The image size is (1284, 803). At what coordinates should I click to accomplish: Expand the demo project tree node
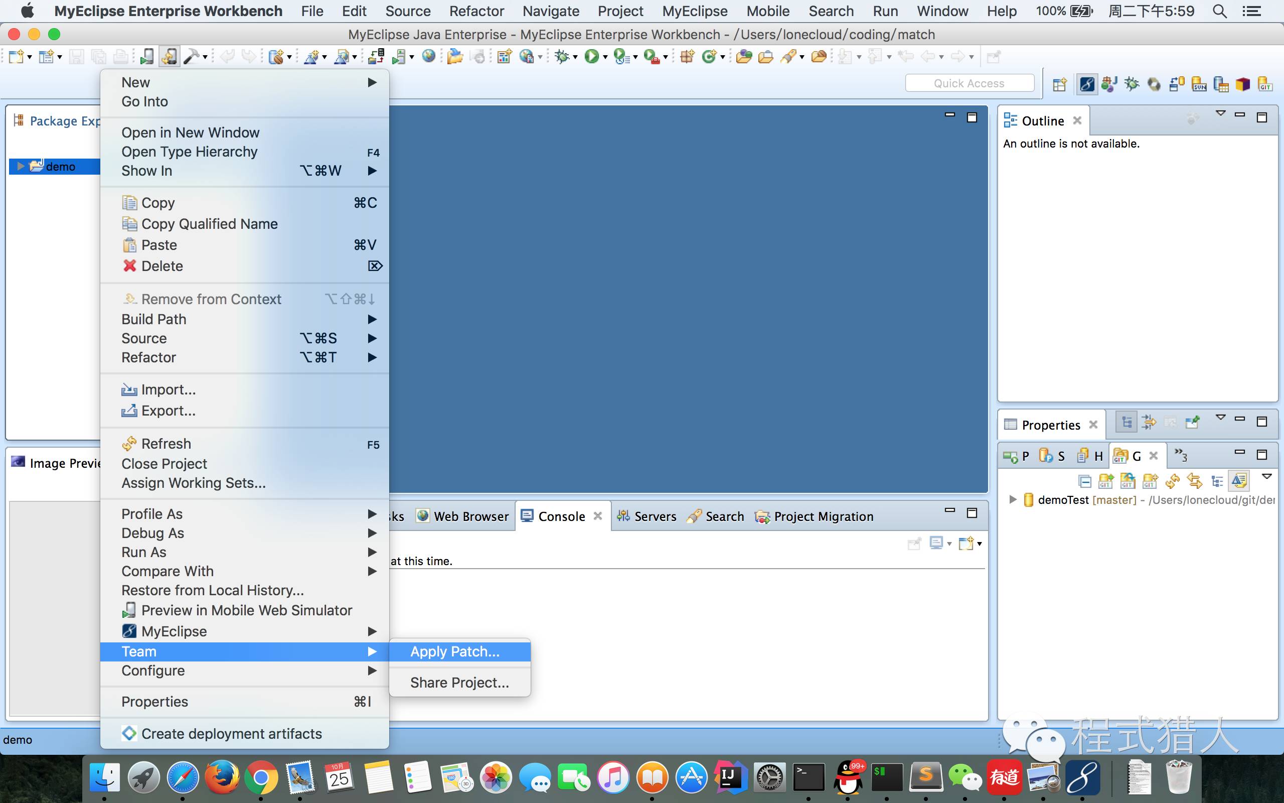tap(20, 166)
